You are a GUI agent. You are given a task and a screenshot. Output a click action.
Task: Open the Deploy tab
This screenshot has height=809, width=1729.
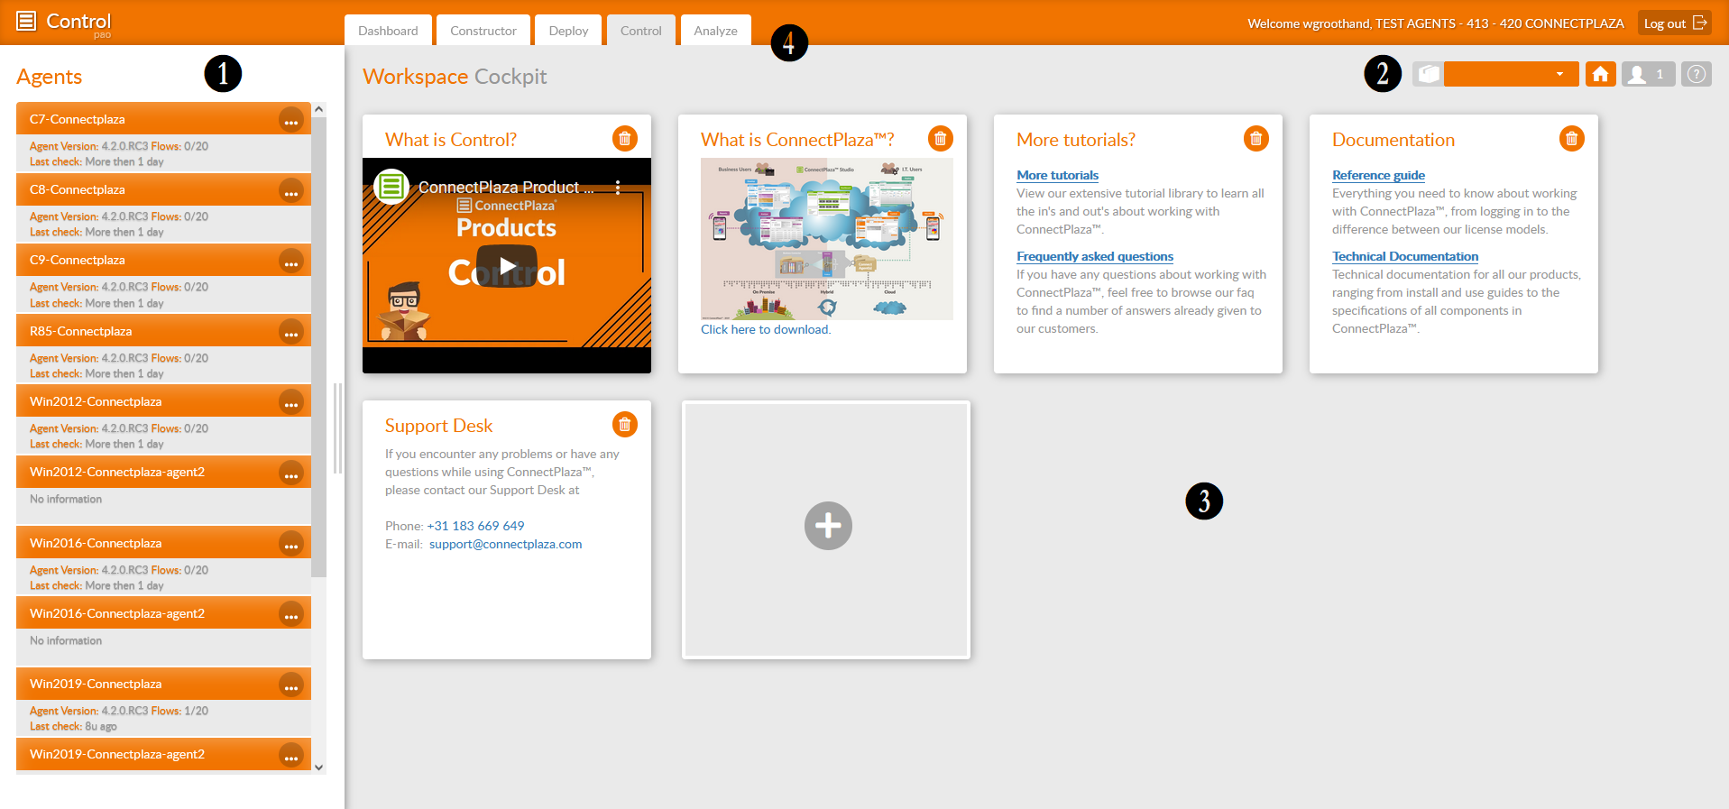[568, 31]
